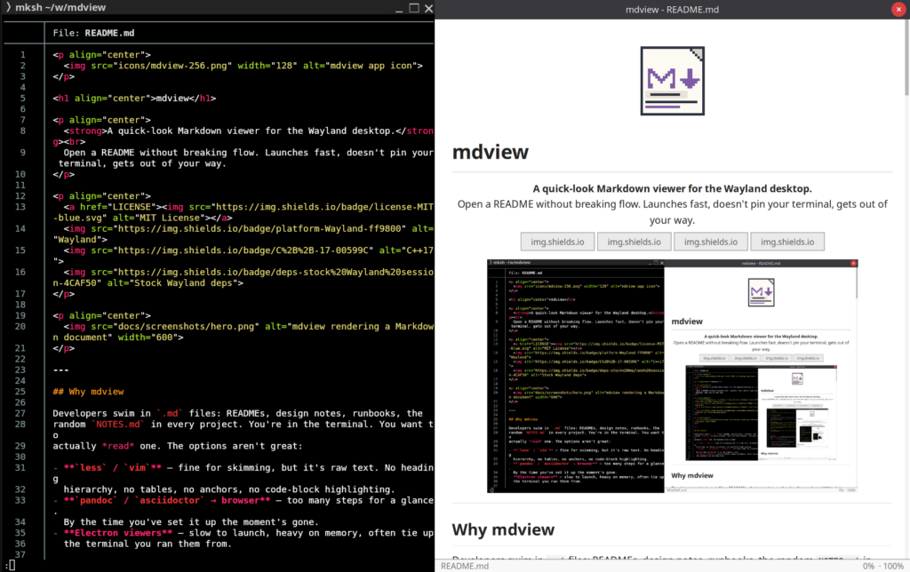Click the h1 'mdview' line in terminal
The width and height of the screenshot is (910, 572).
point(134,98)
